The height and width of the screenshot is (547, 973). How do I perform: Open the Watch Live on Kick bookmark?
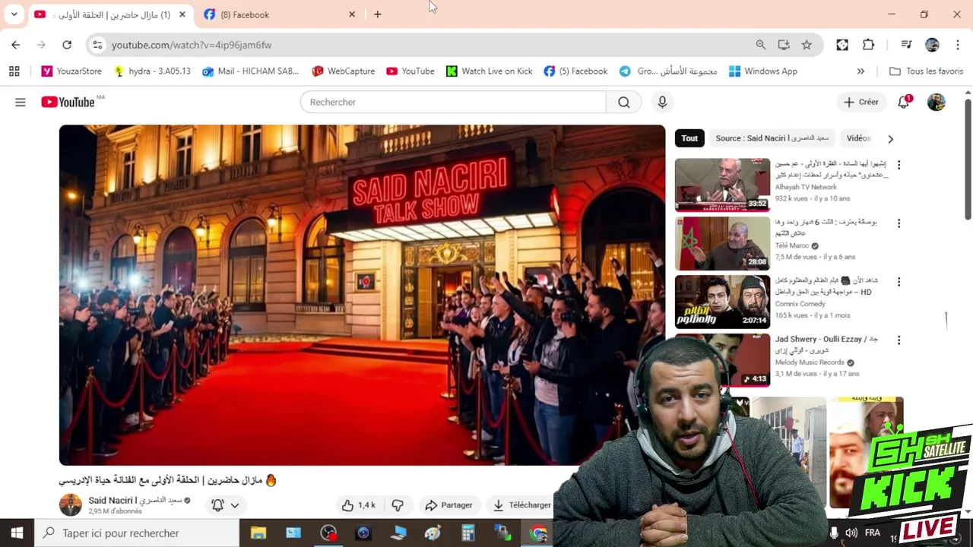coord(490,71)
